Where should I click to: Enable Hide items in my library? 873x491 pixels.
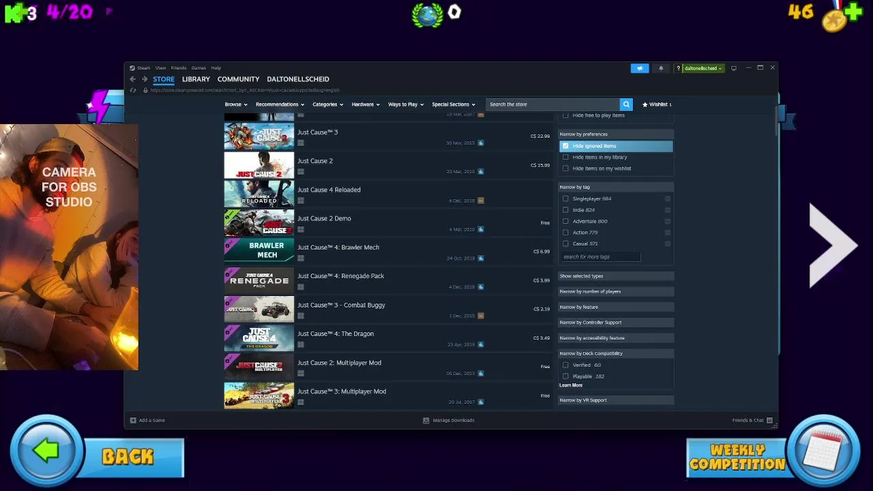565,157
